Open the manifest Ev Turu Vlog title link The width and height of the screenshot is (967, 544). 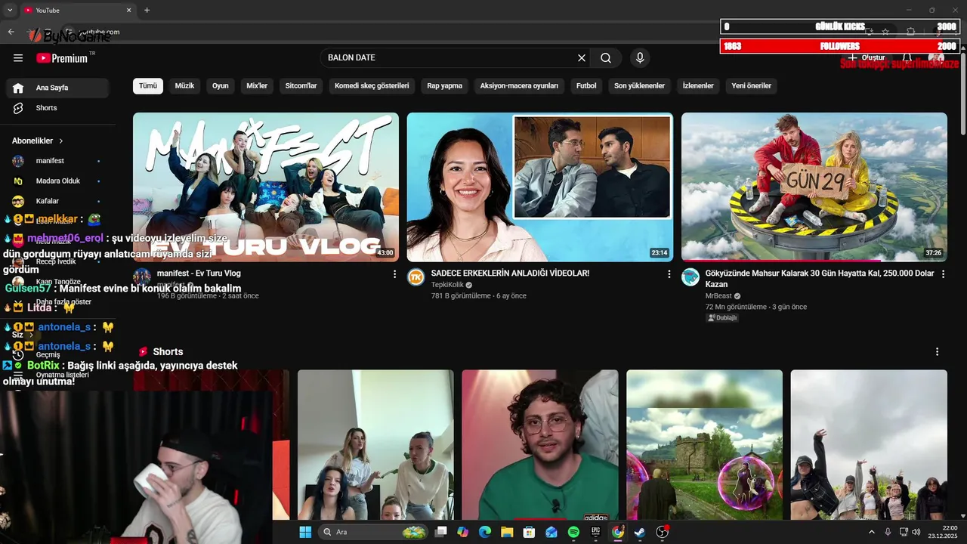pos(199,274)
